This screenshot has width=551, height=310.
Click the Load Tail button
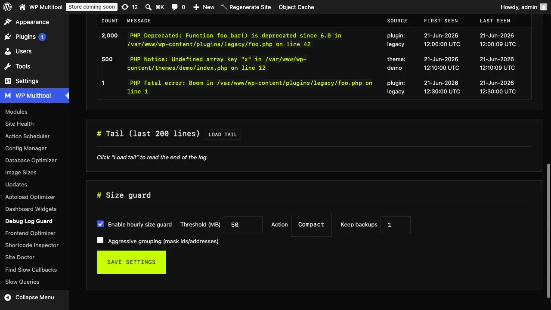click(x=223, y=134)
